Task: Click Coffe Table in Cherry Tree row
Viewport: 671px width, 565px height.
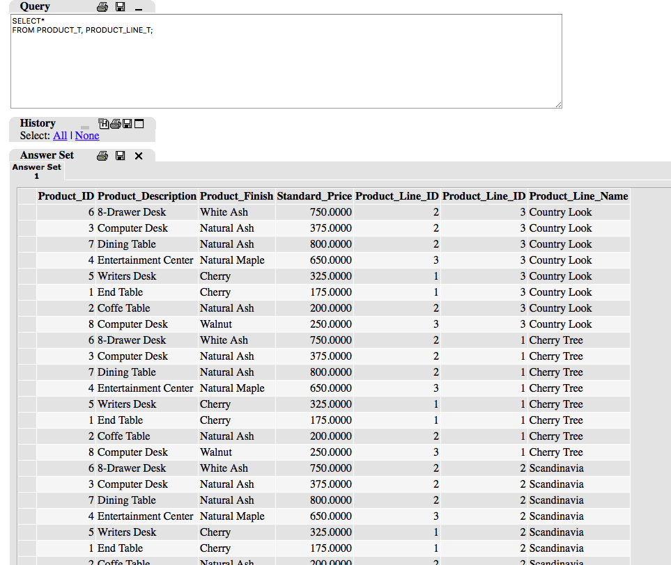Action: 123,436
